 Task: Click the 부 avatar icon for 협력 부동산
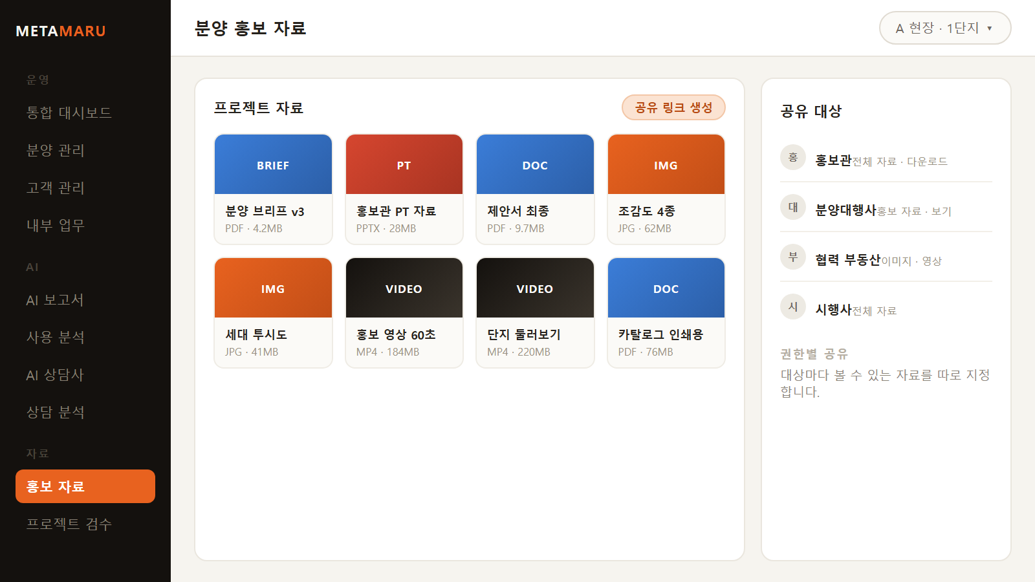pos(793,257)
